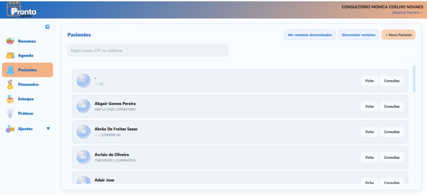This screenshot has width=427, height=195.
Task: Click the AO avatar of Acrisio de Oliveira
Action: point(84,157)
